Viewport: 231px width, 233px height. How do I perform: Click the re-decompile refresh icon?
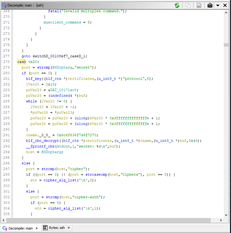click(x=177, y=5)
